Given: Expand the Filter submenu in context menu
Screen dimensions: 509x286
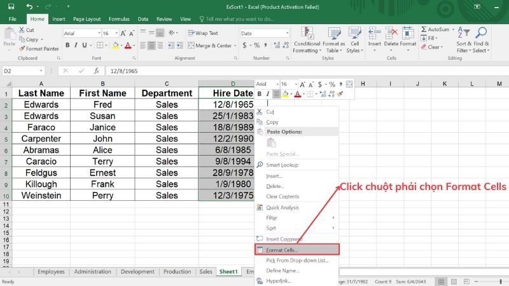Looking at the screenshot, I should tap(296, 218).
